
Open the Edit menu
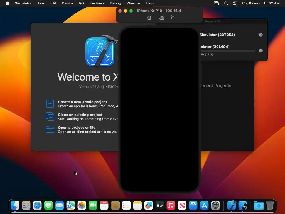[x=53, y=3]
